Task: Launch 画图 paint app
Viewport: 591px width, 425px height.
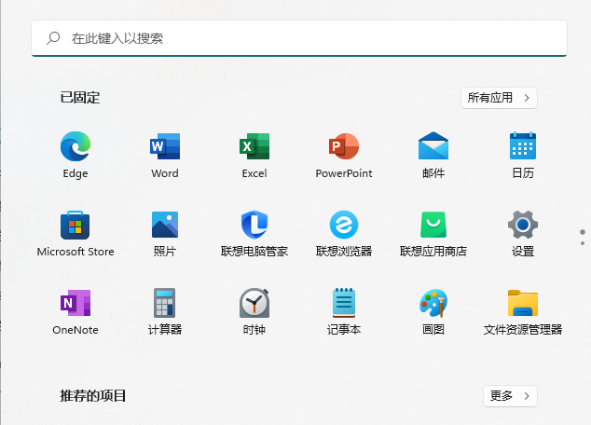Action: click(x=433, y=311)
